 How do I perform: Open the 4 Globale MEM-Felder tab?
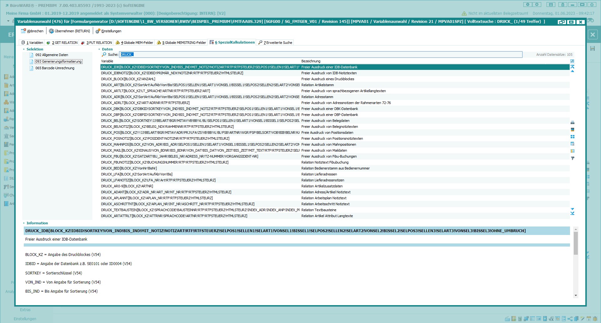(x=134, y=43)
